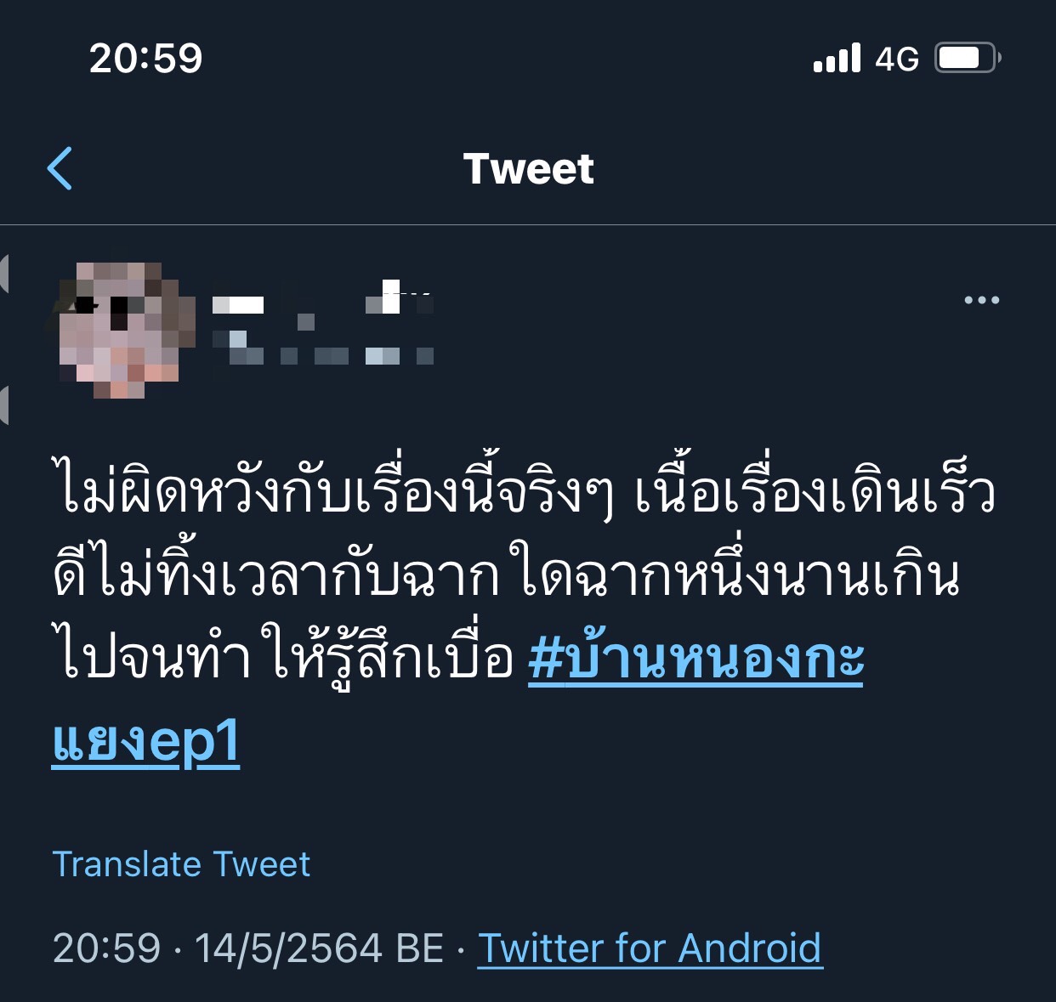Open the hashtag #บ้านหนองกะ link
Screen dimensions: 1056x1002
pos(695,658)
